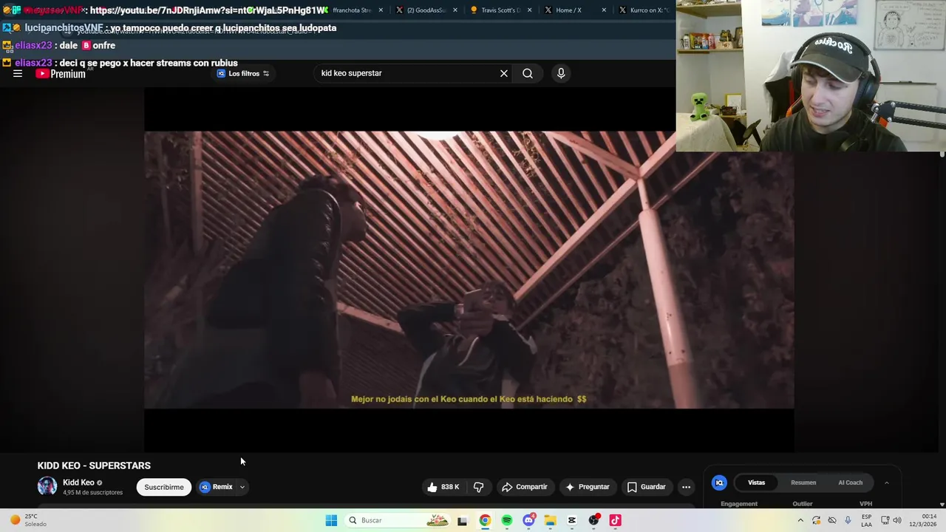Switch to the Resumen tab
The width and height of the screenshot is (946, 532).
803,482
